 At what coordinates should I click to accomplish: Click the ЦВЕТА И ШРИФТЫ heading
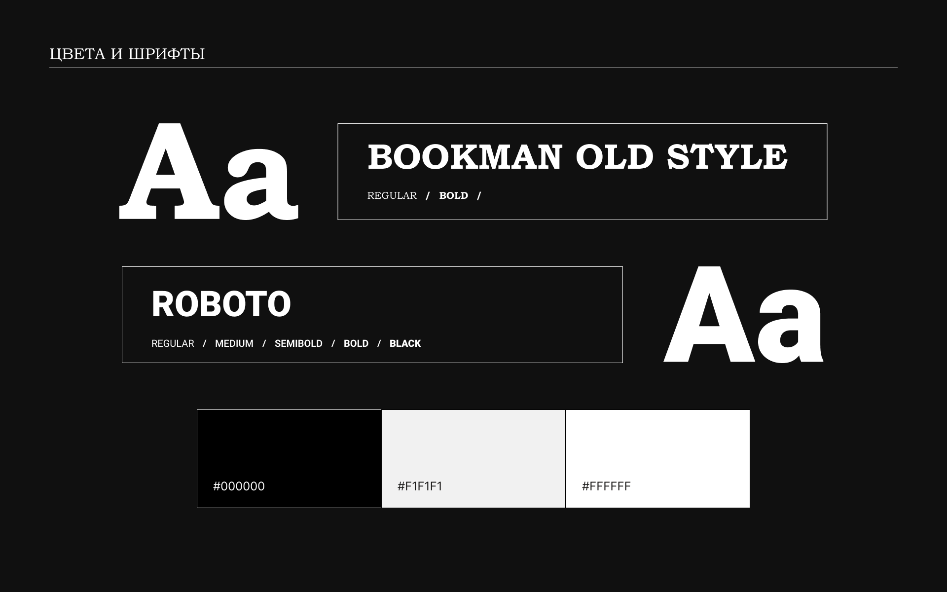tap(127, 54)
